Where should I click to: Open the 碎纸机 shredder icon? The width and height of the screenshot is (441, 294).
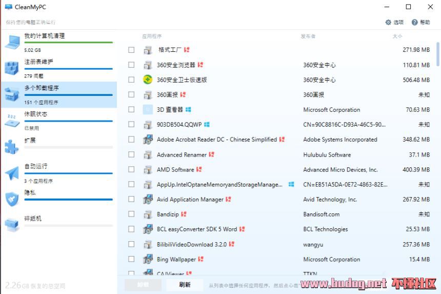pos(11,225)
